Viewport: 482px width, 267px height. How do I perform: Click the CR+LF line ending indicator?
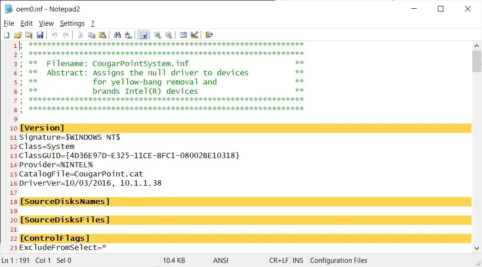point(279,261)
